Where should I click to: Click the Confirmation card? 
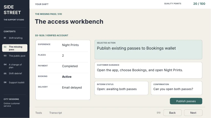coord(177,88)
